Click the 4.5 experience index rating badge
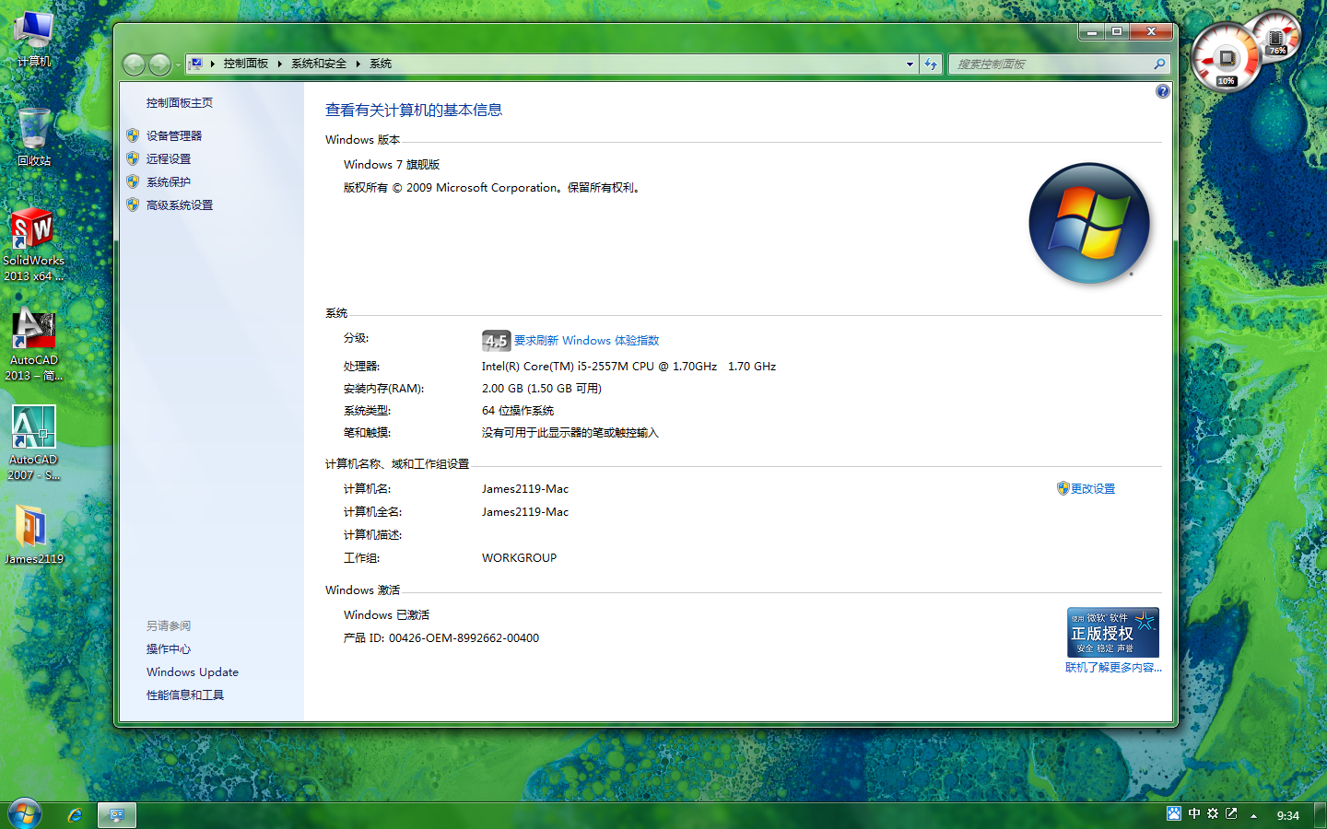The image size is (1327, 829). pos(496,341)
